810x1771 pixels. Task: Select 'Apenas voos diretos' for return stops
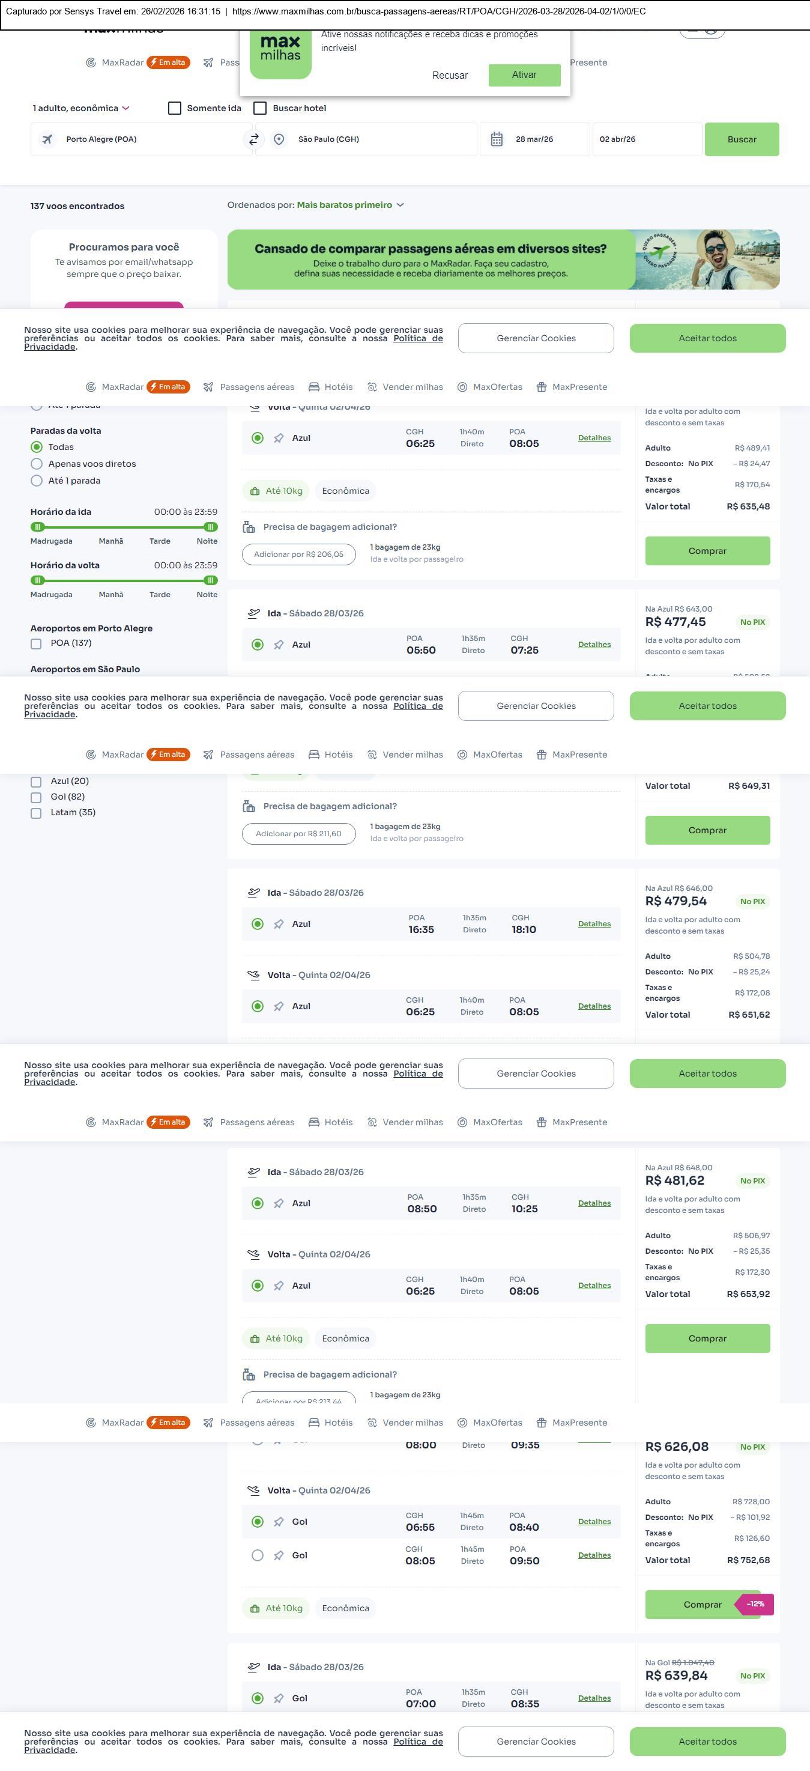(x=37, y=464)
